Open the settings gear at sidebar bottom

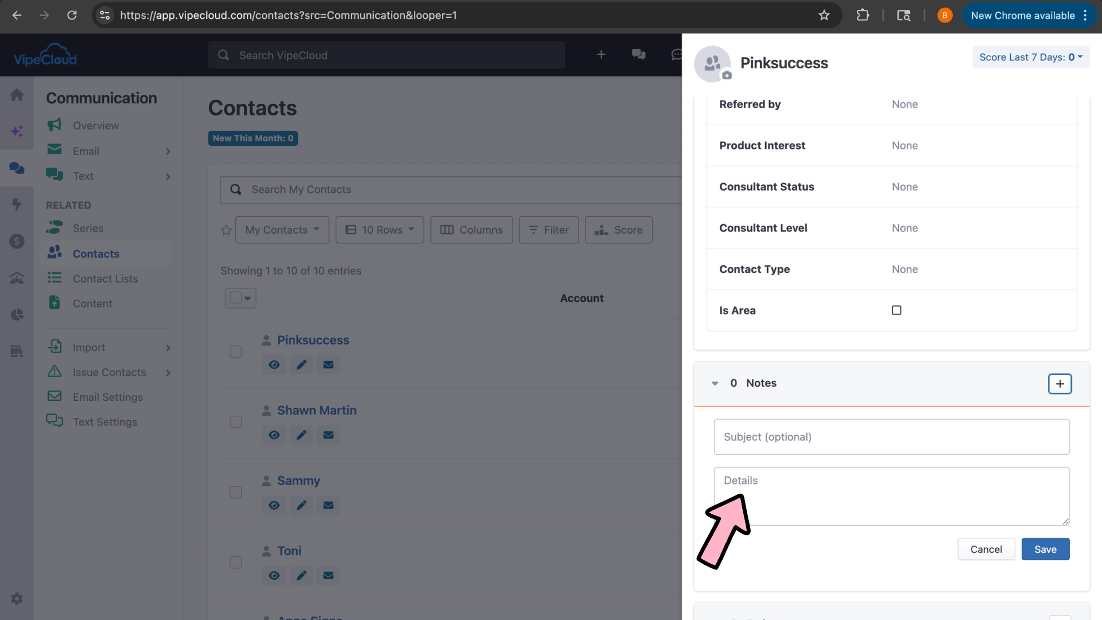pyautogui.click(x=17, y=599)
